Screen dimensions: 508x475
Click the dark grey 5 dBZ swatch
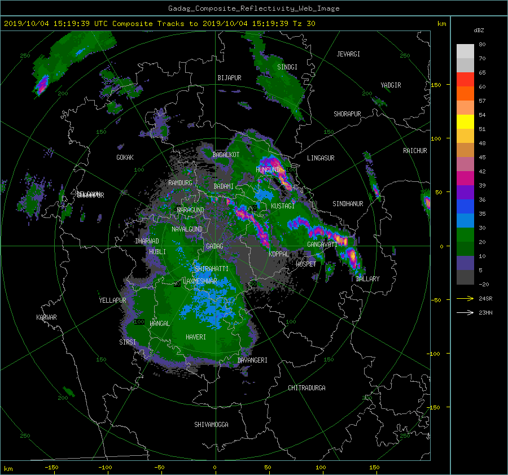pos(465,277)
